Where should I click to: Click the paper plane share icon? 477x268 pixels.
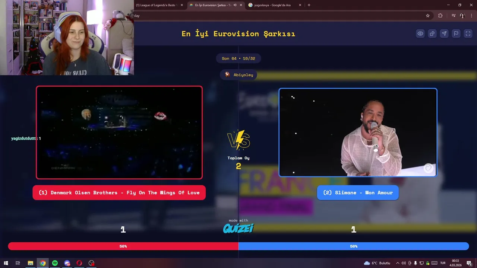point(444,33)
